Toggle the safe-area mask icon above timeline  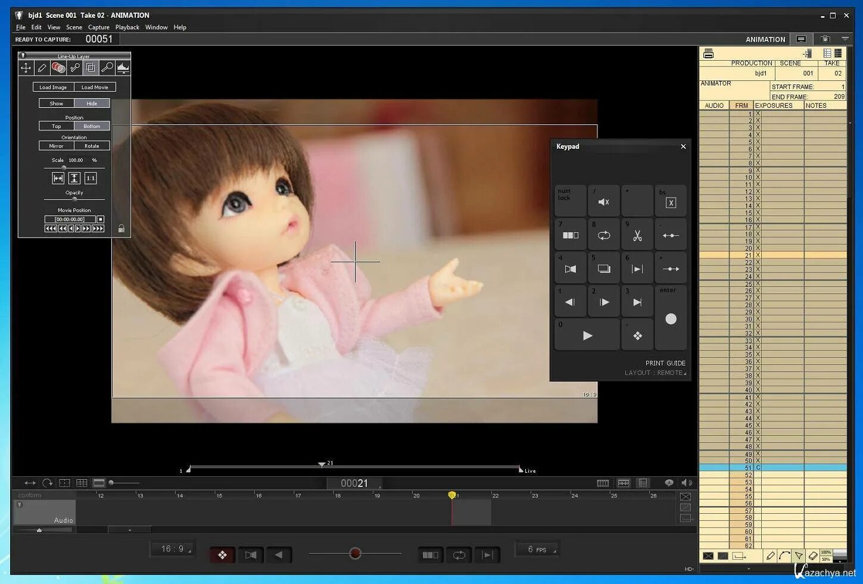[99, 483]
